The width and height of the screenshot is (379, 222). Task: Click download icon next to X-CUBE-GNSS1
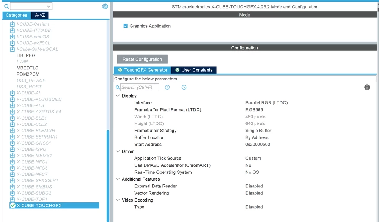pos(12,143)
